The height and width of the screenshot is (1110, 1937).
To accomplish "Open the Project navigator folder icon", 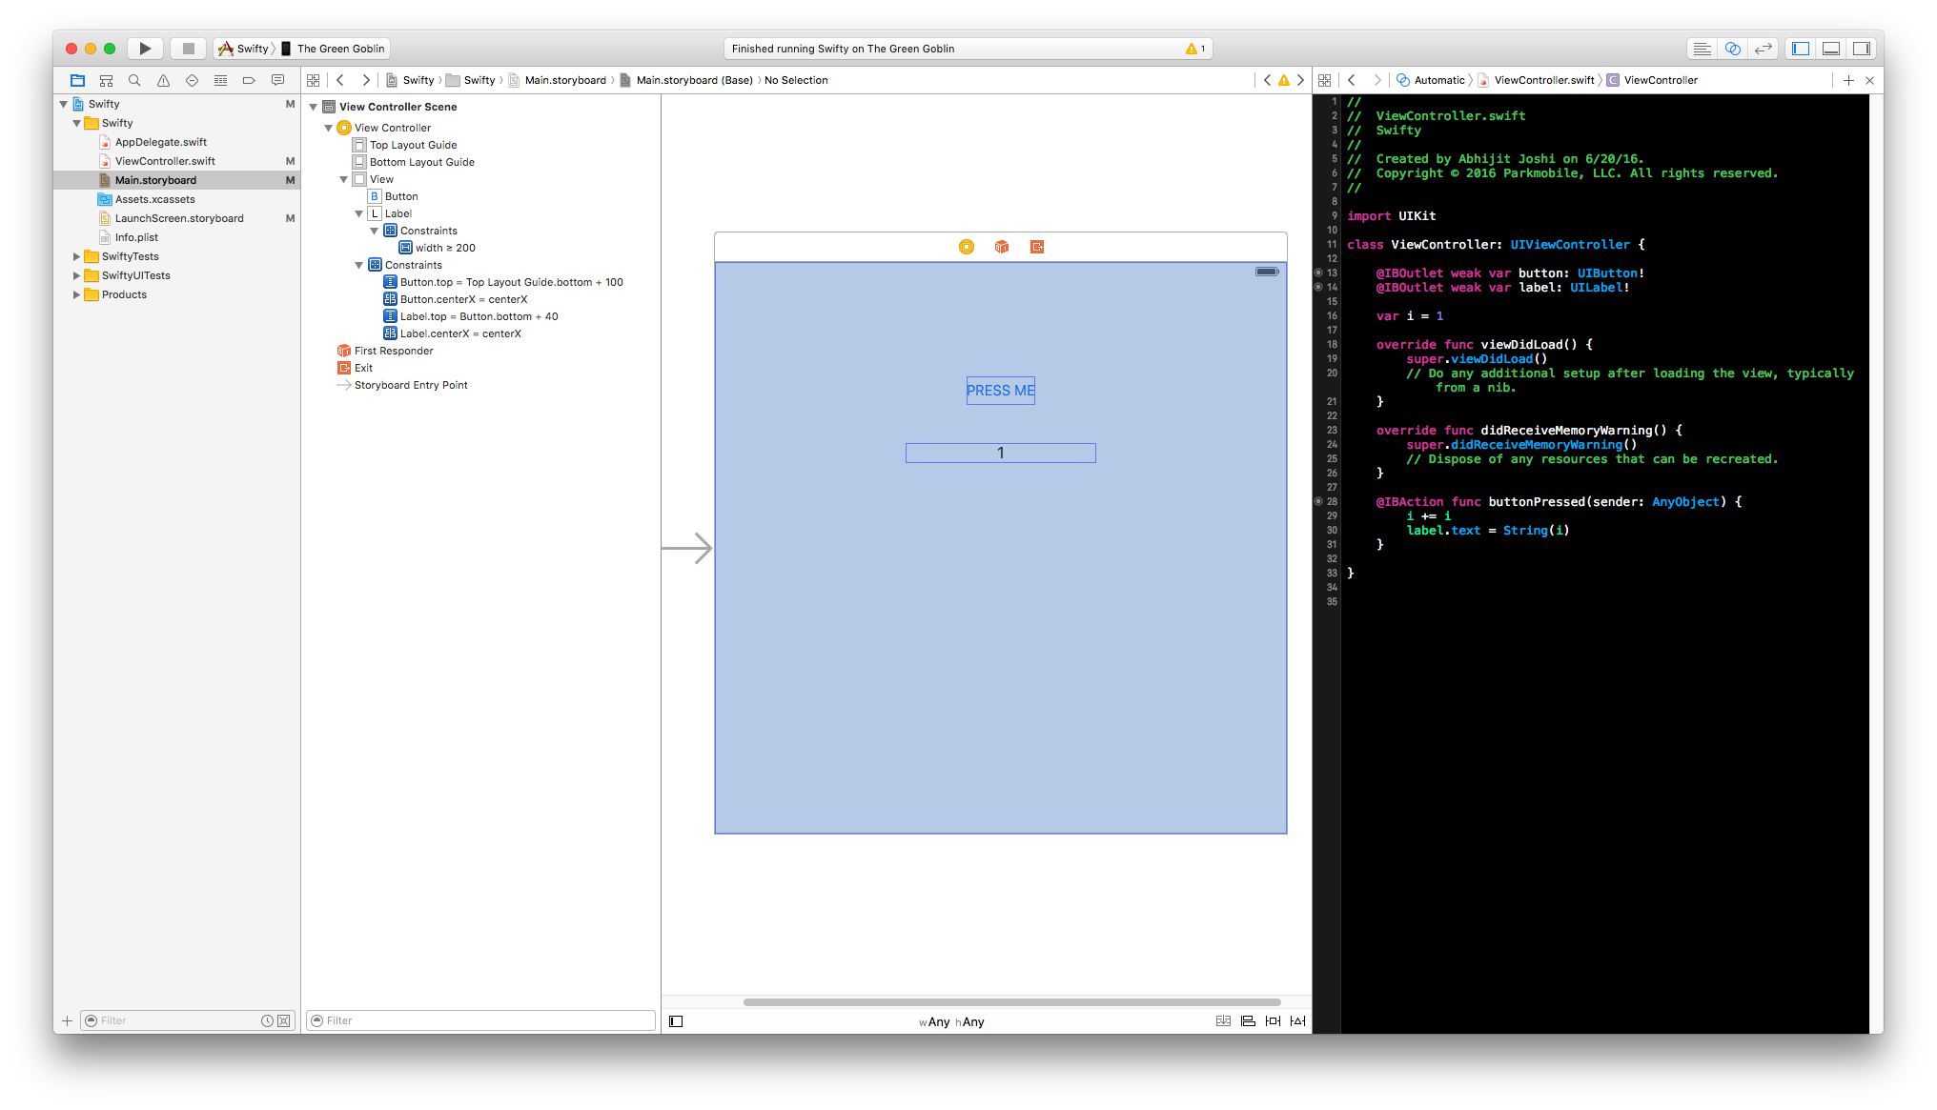I will (78, 80).
